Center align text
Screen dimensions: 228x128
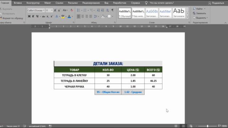[83, 16]
